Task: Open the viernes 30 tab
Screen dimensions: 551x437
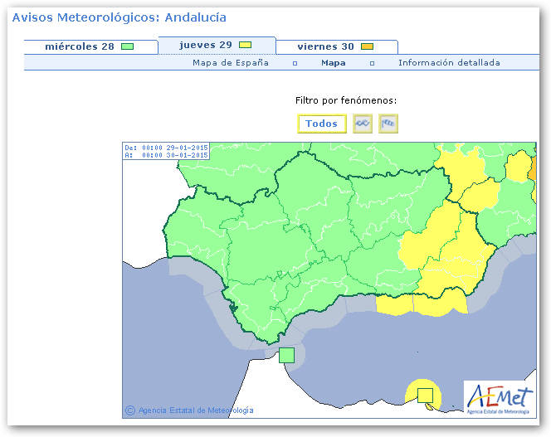Action: [324, 46]
